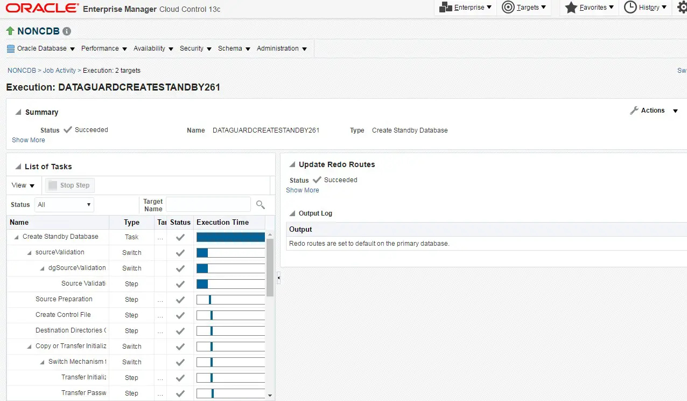The height and width of the screenshot is (401, 687).
Task: Open the View dropdown in List of Tasks
Action: [x=23, y=185]
